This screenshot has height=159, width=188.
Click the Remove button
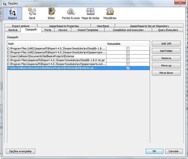pyautogui.click(x=166, y=58)
